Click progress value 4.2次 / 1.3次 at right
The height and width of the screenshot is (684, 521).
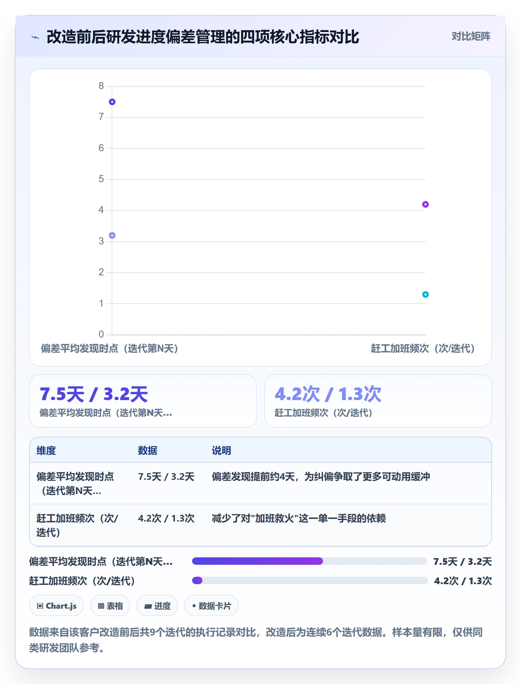pyautogui.click(x=463, y=581)
